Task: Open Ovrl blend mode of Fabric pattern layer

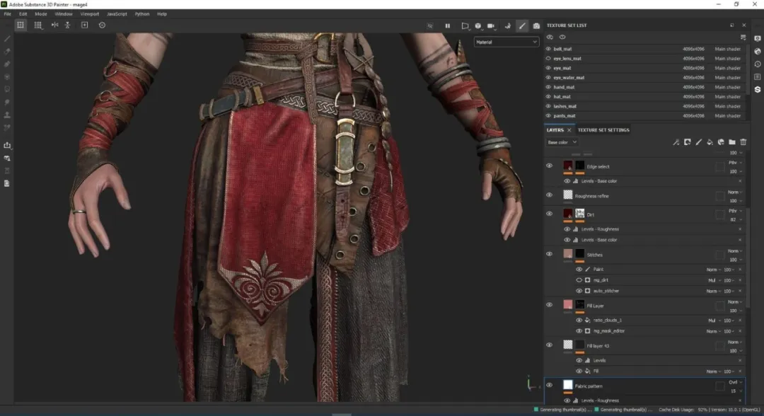Action: click(x=735, y=382)
